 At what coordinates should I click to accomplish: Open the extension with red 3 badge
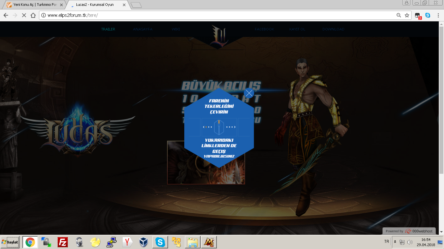pyautogui.click(x=418, y=16)
